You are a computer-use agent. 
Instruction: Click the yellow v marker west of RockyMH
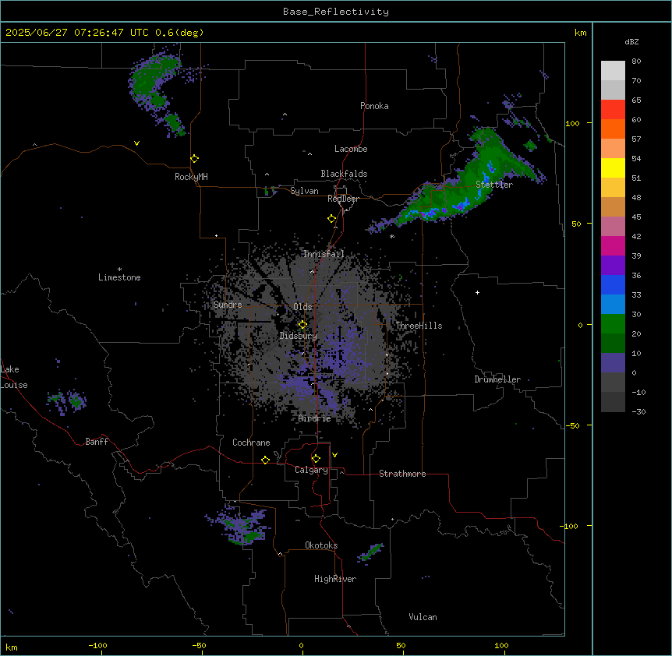(x=136, y=143)
